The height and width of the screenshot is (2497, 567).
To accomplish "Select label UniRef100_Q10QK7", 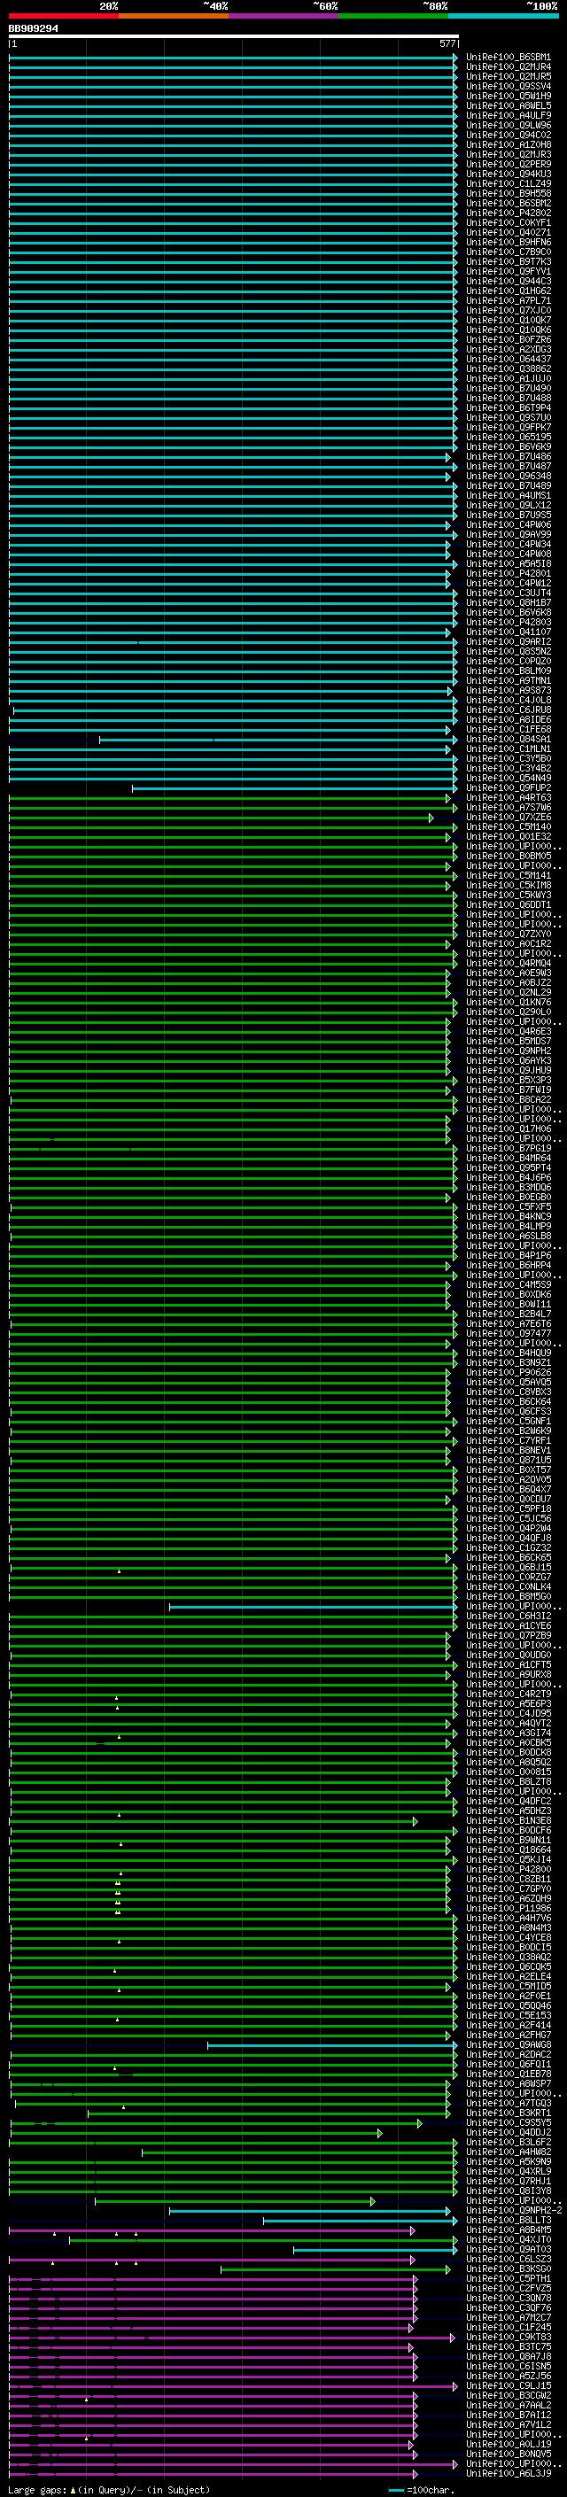I will pyautogui.click(x=509, y=320).
